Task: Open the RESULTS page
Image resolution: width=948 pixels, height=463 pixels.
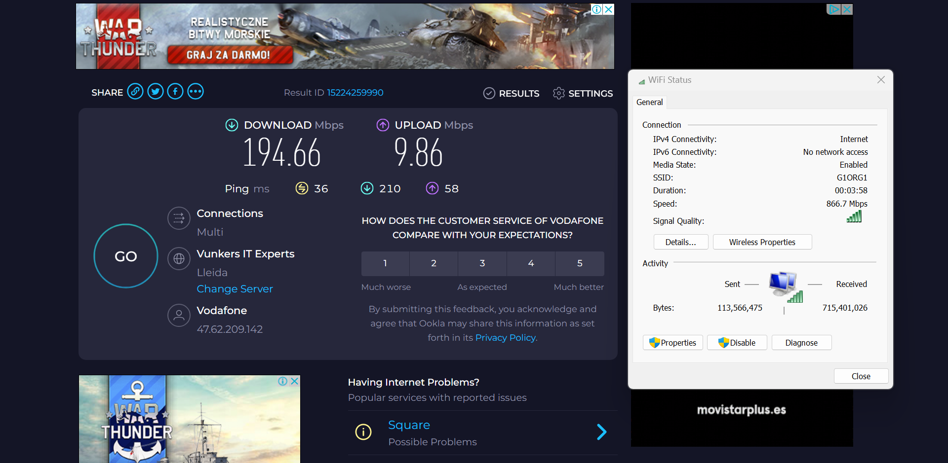Action: (x=511, y=93)
